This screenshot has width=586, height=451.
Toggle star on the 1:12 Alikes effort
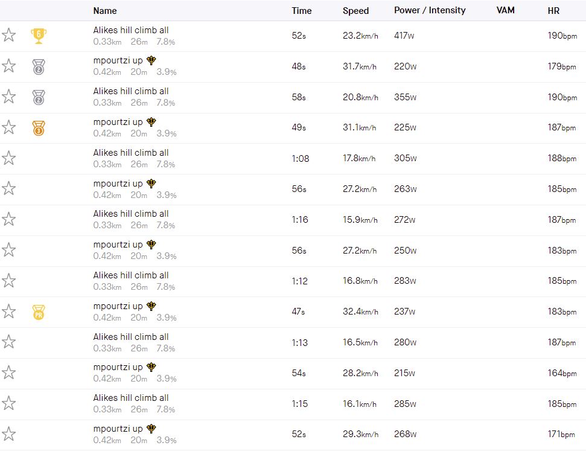[x=8, y=281]
